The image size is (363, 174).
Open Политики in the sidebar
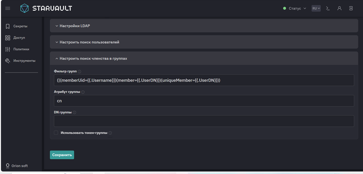pyautogui.click(x=21, y=49)
